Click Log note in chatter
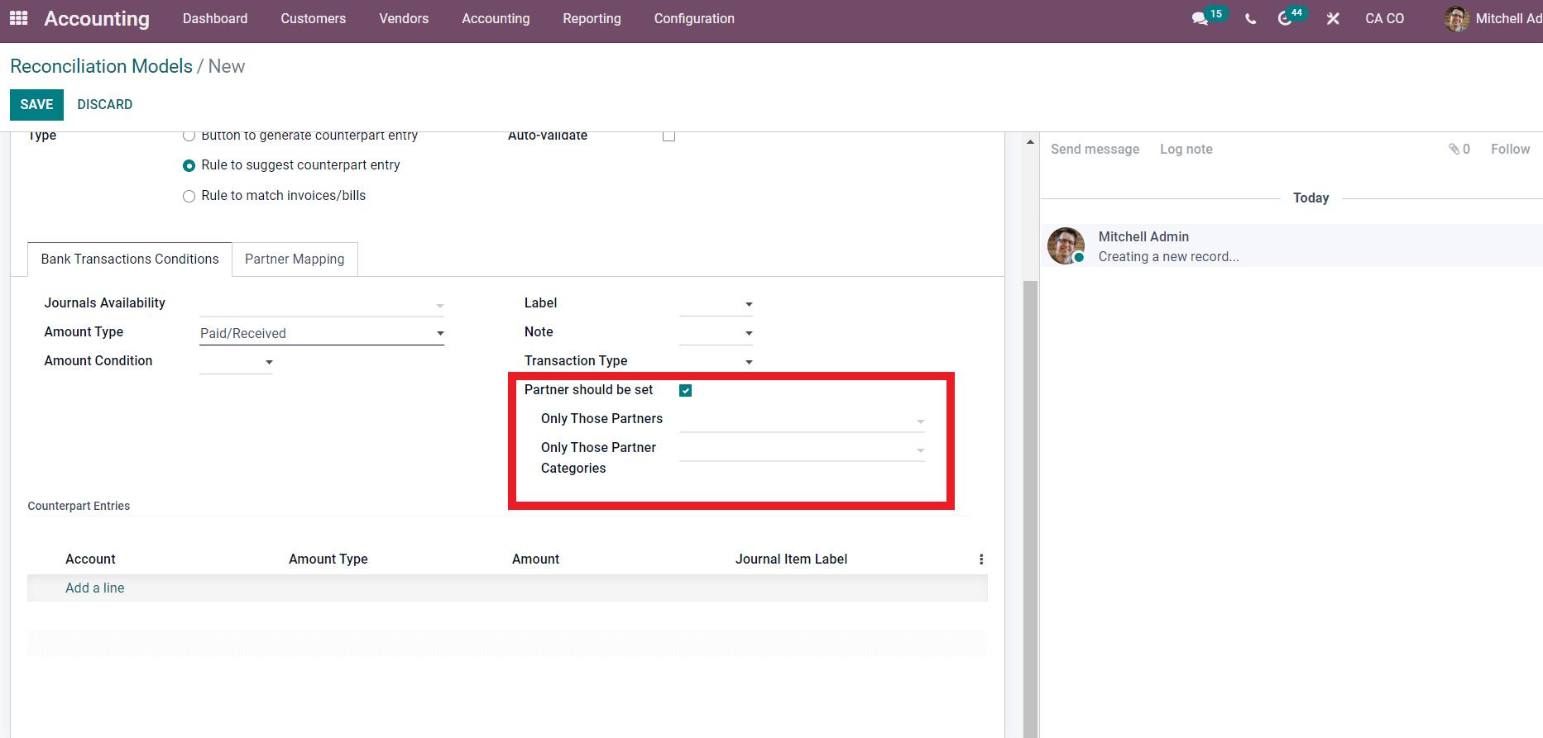 pyautogui.click(x=1186, y=149)
